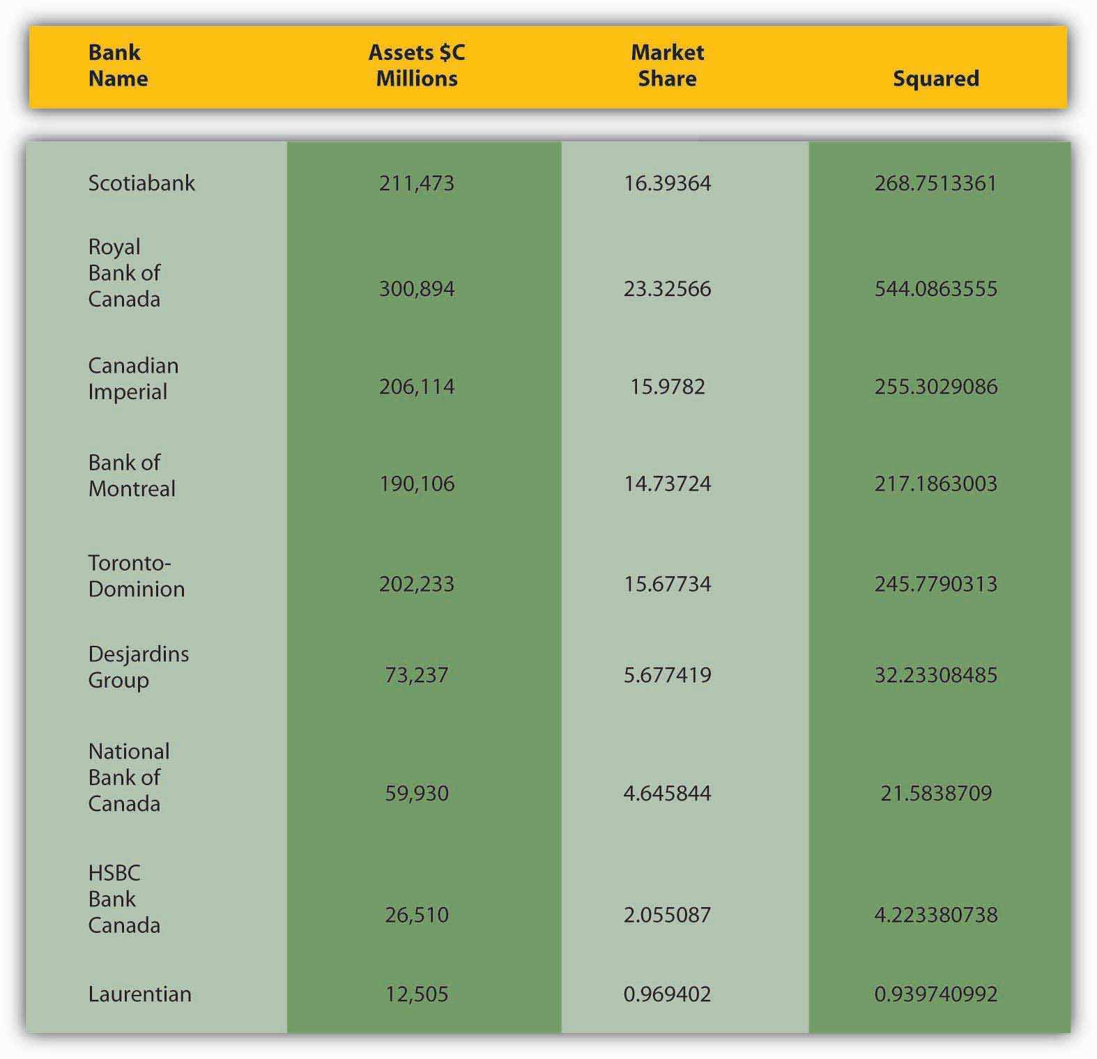
Task: Select the Scotiabank row name
Action: click(x=141, y=183)
